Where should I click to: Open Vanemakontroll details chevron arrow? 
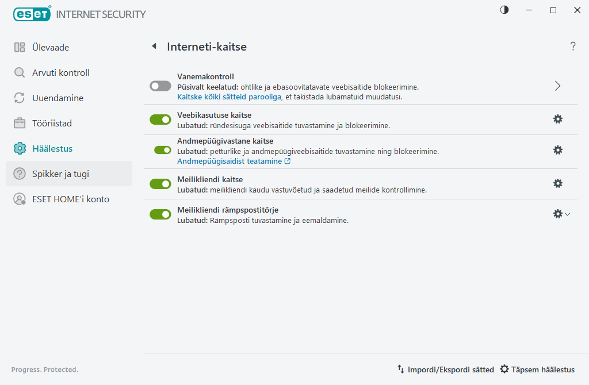(x=557, y=86)
